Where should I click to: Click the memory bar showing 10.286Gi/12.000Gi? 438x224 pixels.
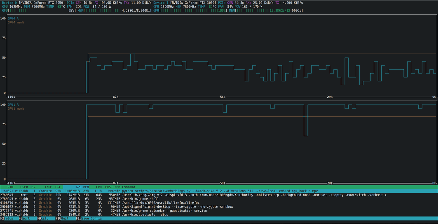(x=266, y=11)
